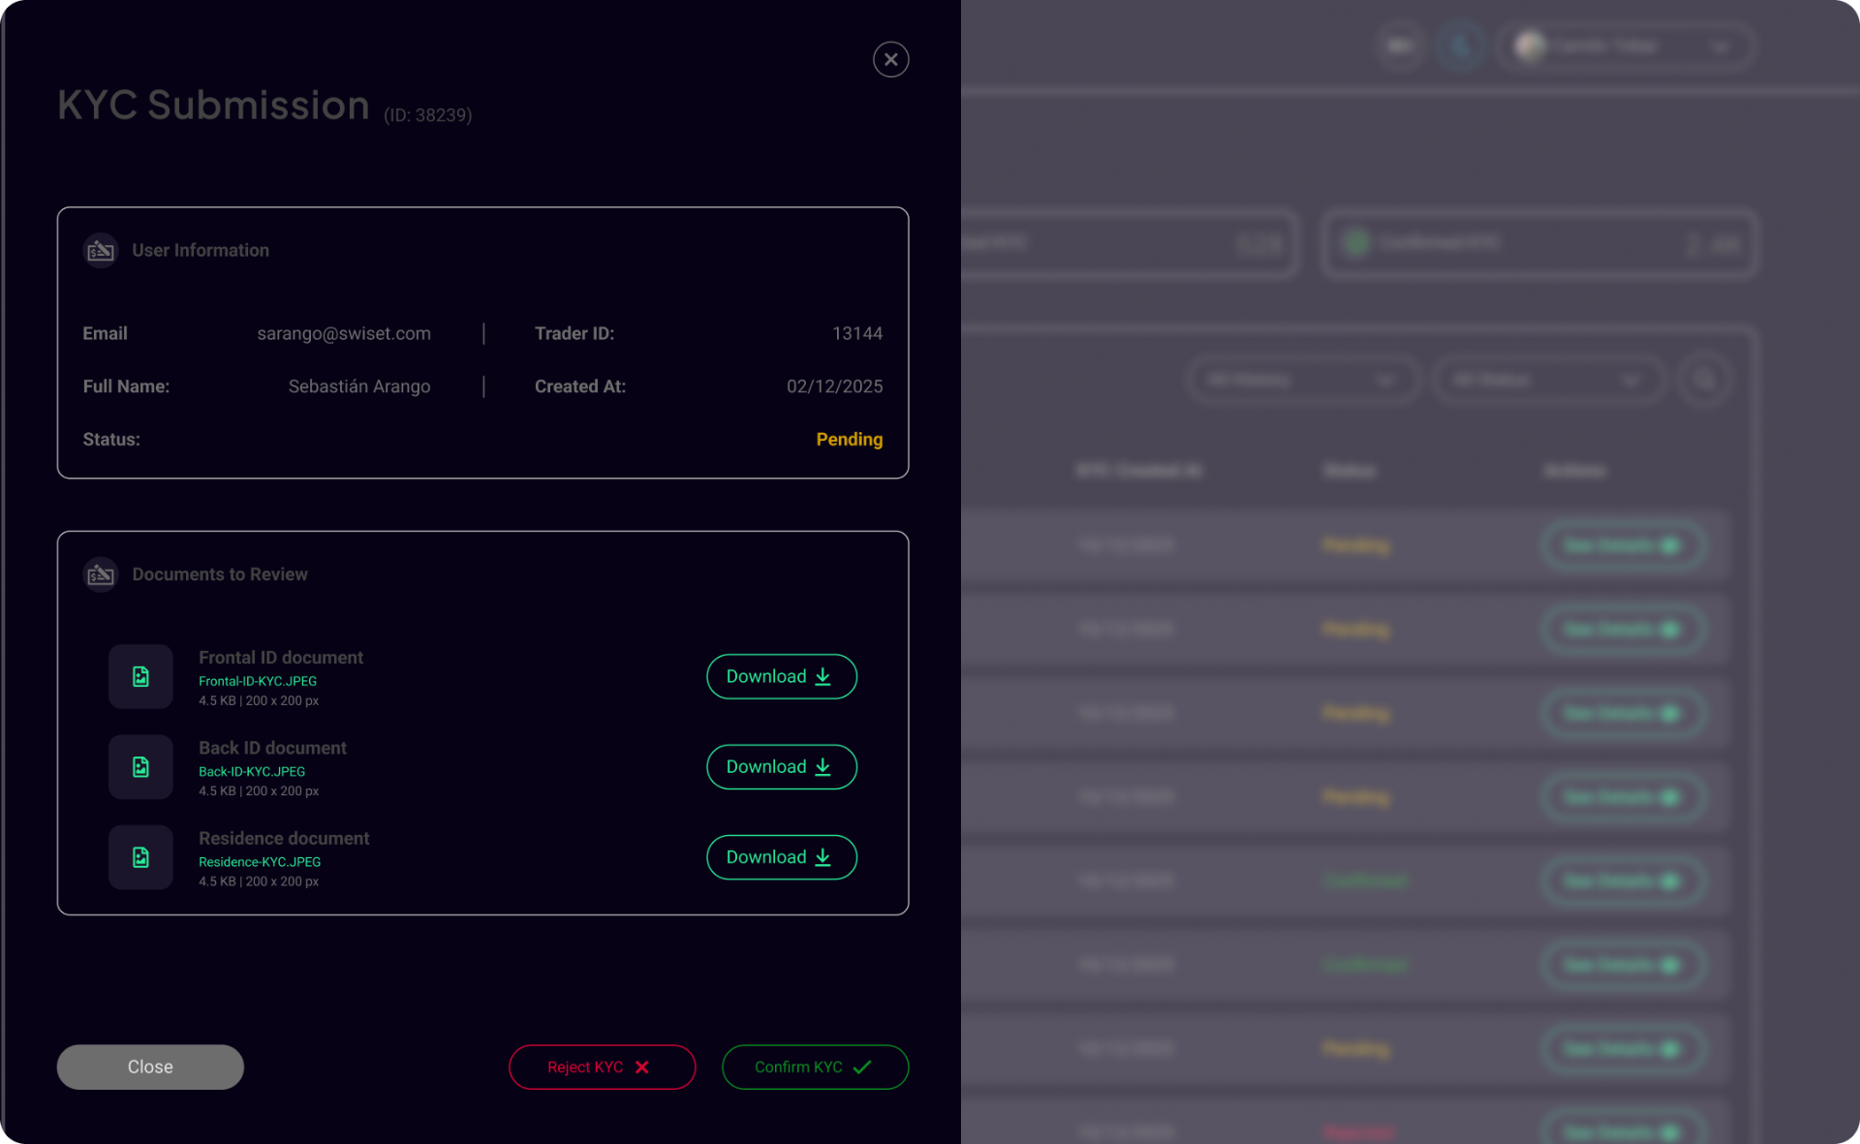Screen dimensions: 1860x1144
Task: Click the Back ID document file icon
Action: click(x=140, y=767)
